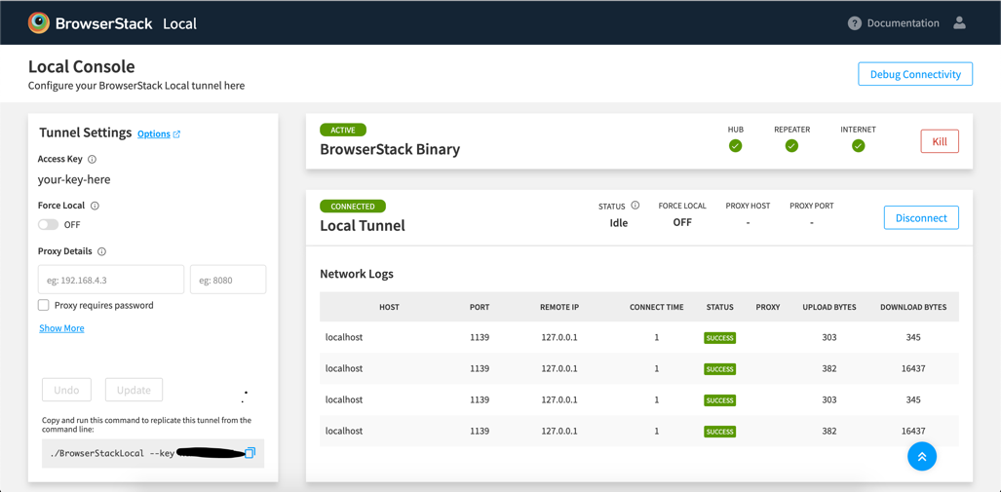Click the PROXY column header

(768, 307)
